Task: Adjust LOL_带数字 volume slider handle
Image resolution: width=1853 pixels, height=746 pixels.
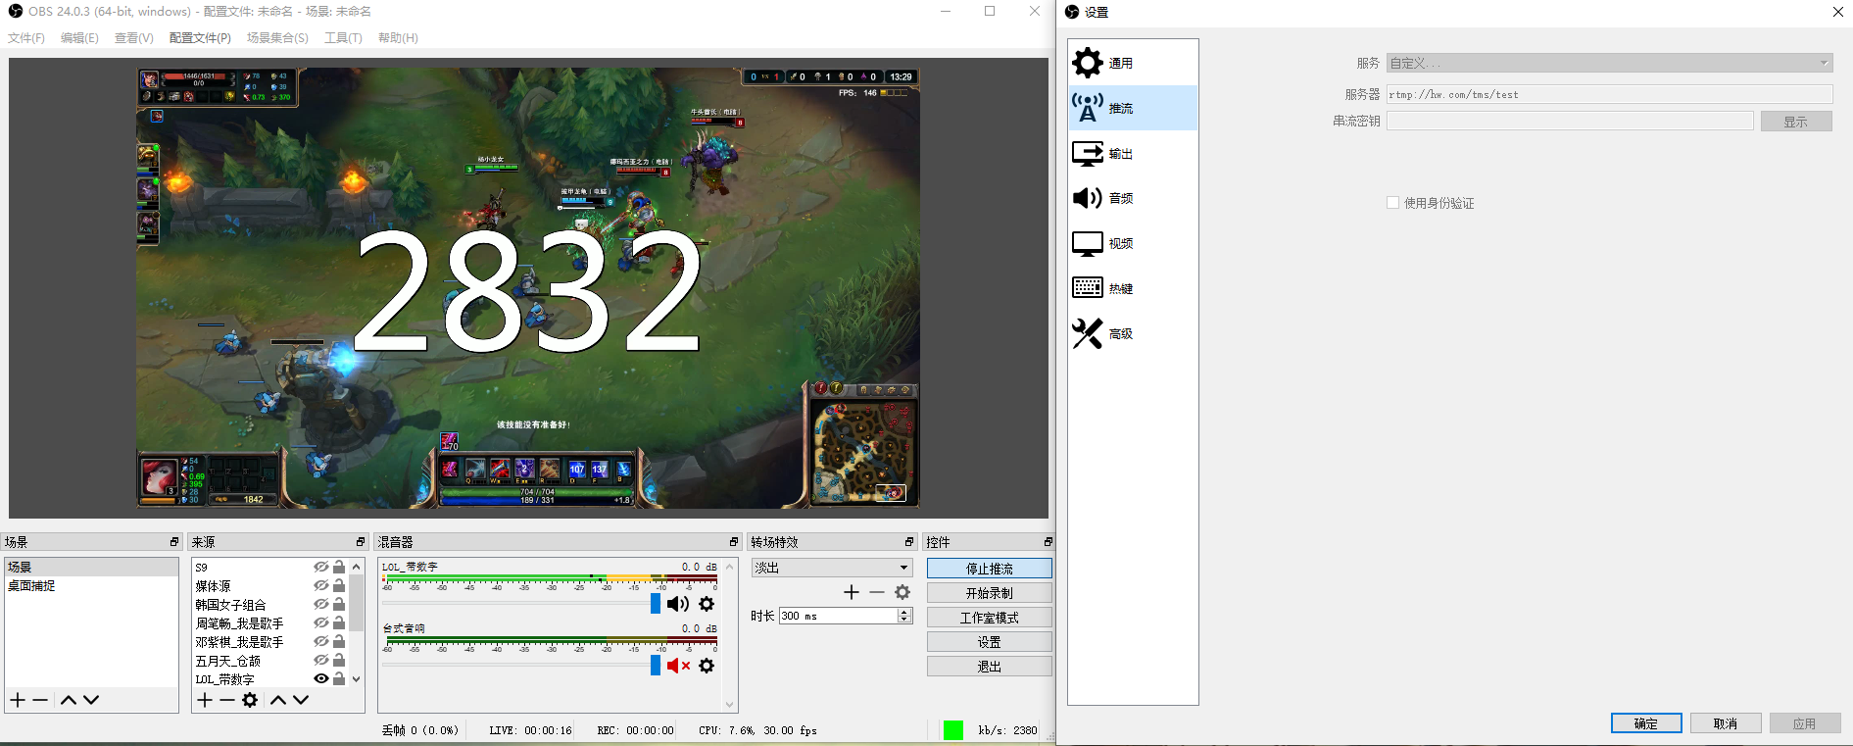Action: click(x=656, y=604)
